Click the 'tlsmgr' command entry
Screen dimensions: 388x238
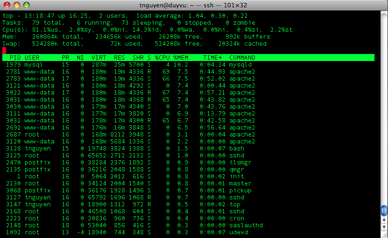240,163
